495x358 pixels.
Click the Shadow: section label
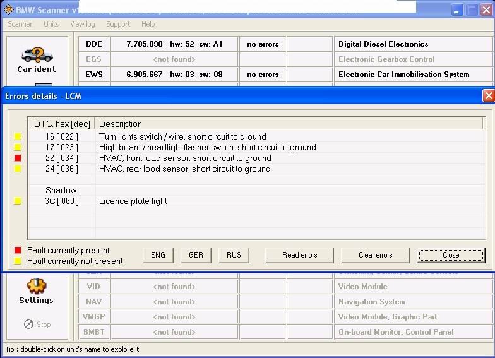point(62,190)
